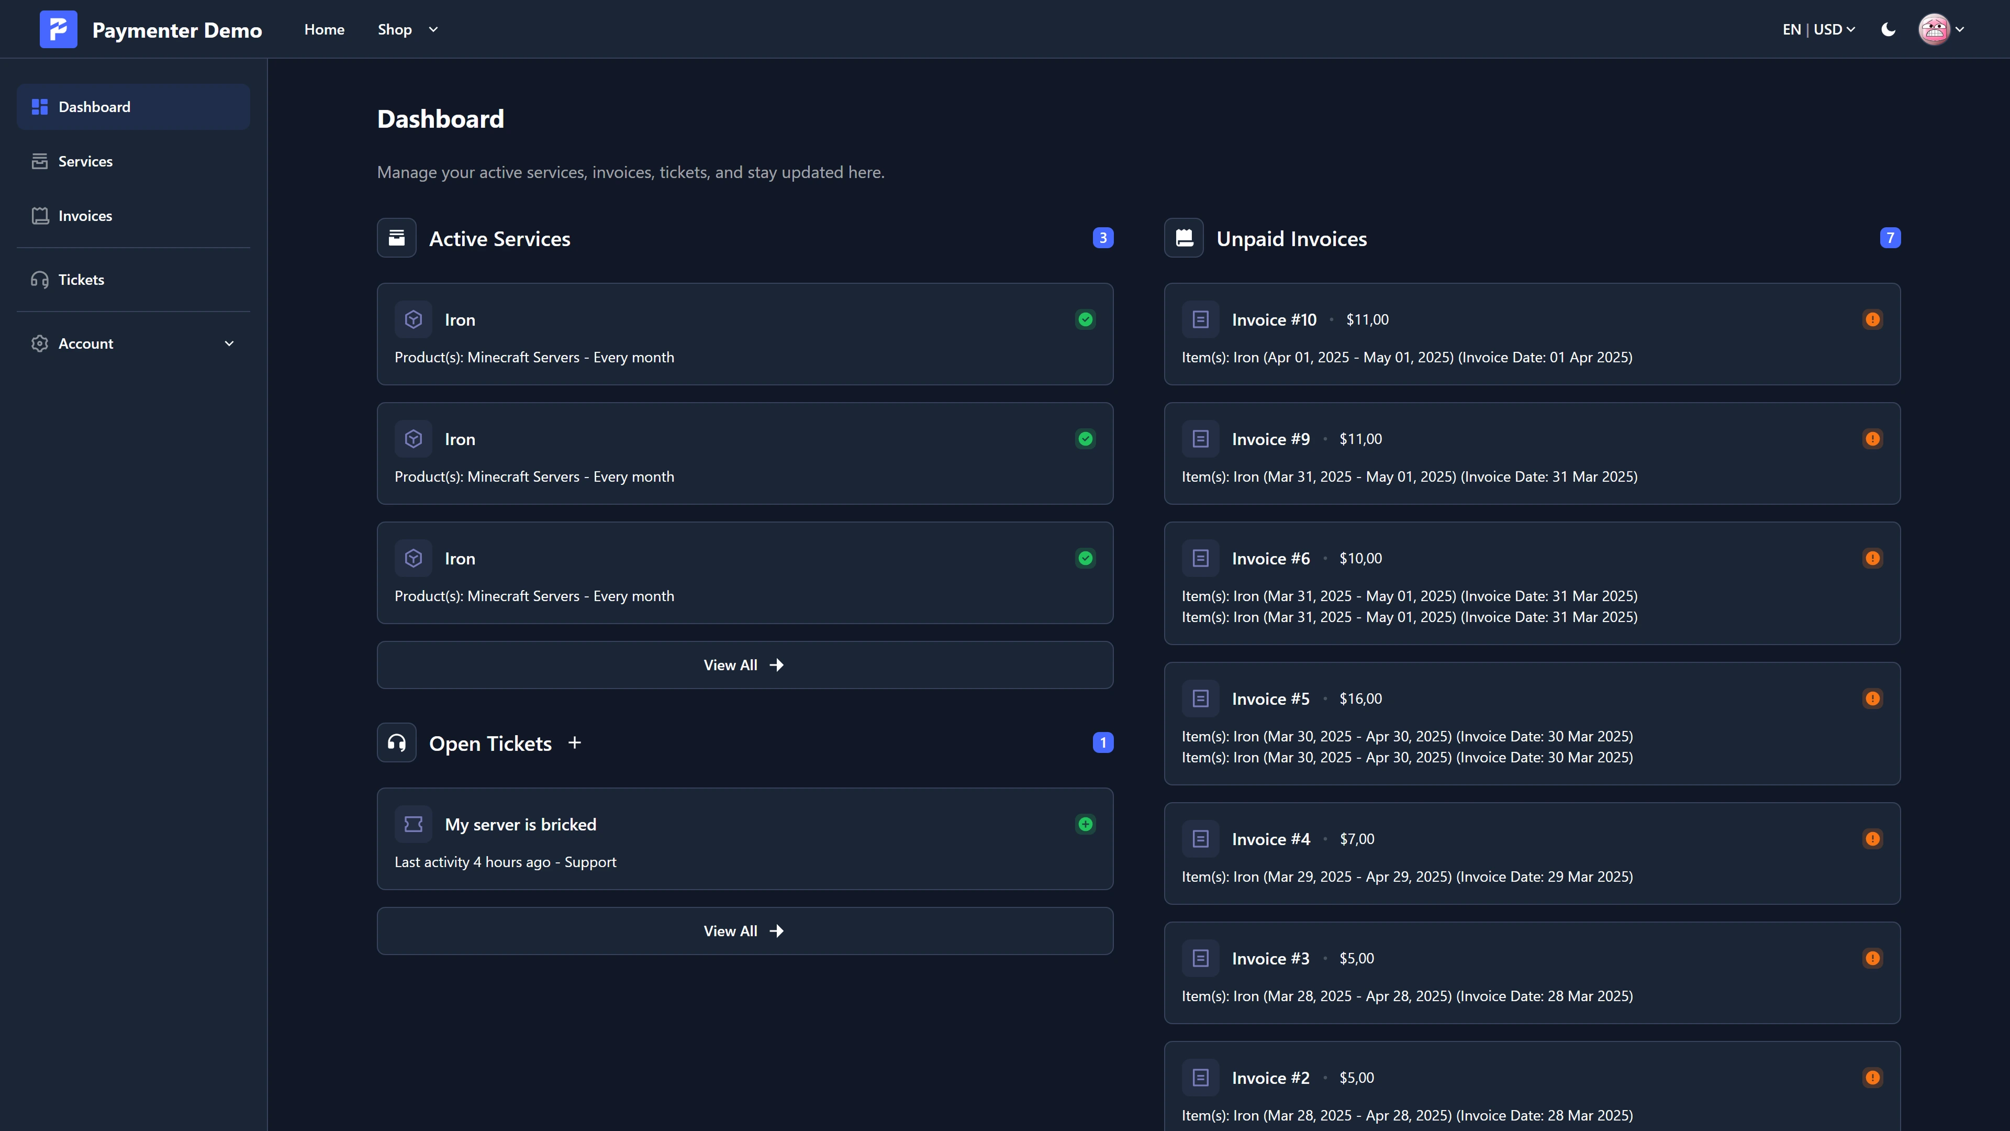Click the document icon on Invoice #10
Screen dimensions: 2010x1131
(1200, 318)
